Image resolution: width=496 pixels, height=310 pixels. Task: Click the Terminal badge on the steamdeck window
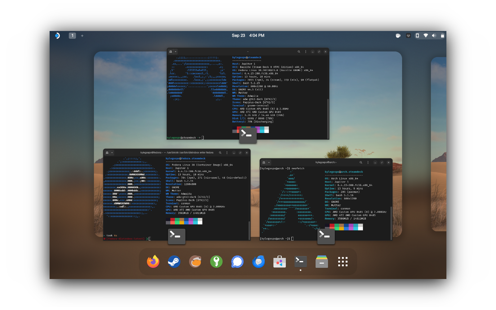pos(248,135)
